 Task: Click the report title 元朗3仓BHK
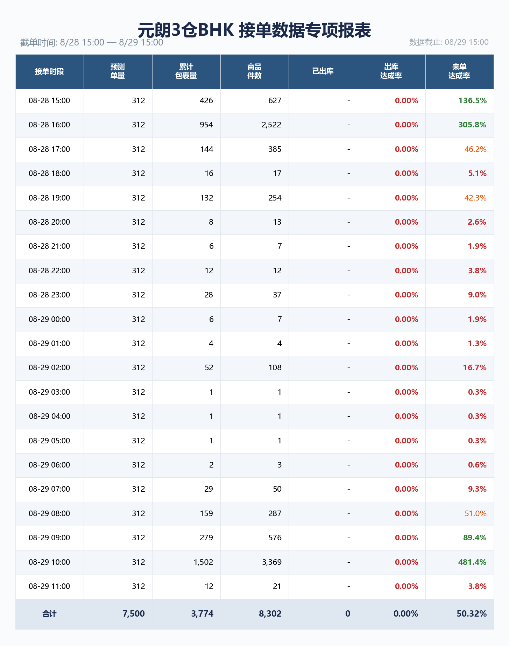coord(186,30)
